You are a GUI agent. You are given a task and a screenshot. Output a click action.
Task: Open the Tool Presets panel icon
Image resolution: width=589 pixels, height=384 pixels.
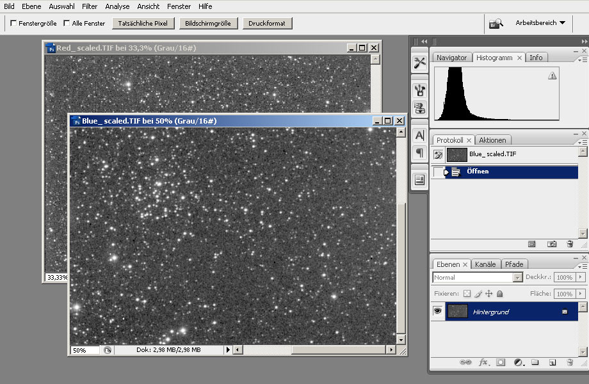tap(419, 63)
